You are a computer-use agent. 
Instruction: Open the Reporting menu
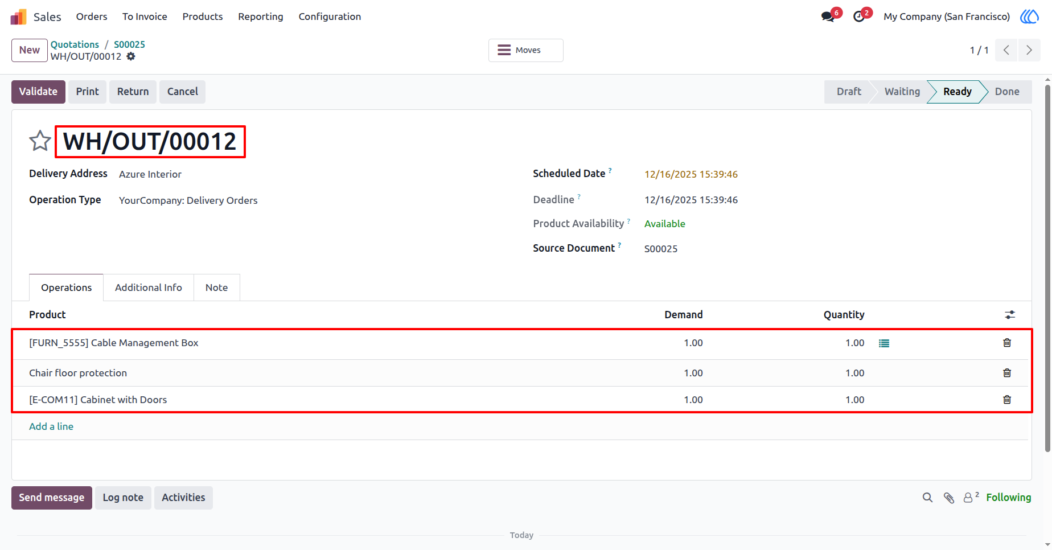[261, 17]
